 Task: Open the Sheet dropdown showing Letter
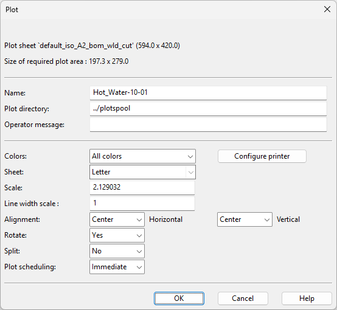coord(142,172)
